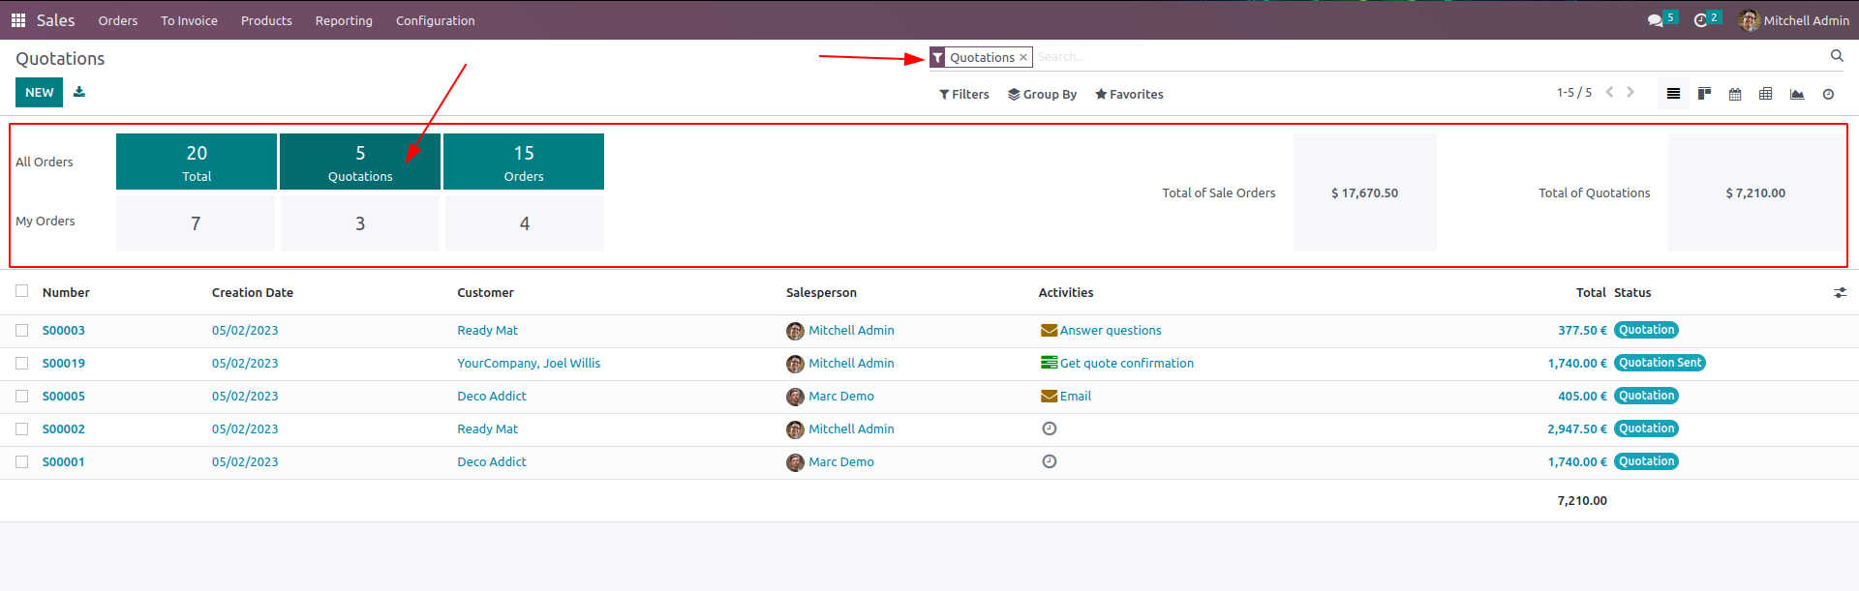Switch to List view icon
Viewport: 1859px width, 591px height.
(x=1673, y=94)
